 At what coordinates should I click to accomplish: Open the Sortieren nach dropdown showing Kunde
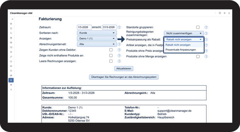[x=97, y=33]
